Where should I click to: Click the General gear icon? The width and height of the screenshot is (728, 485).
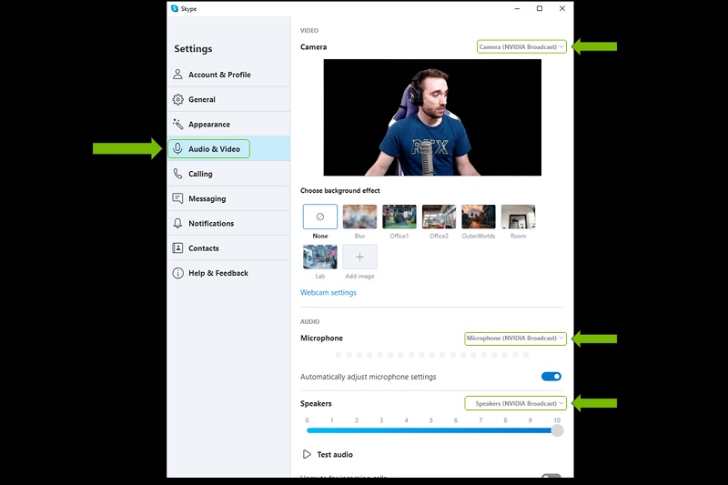click(x=177, y=99)
